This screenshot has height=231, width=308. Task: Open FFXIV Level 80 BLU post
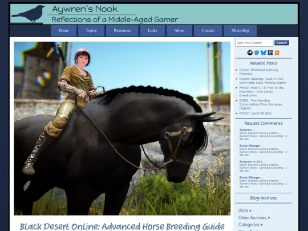[x=256, y=113]
